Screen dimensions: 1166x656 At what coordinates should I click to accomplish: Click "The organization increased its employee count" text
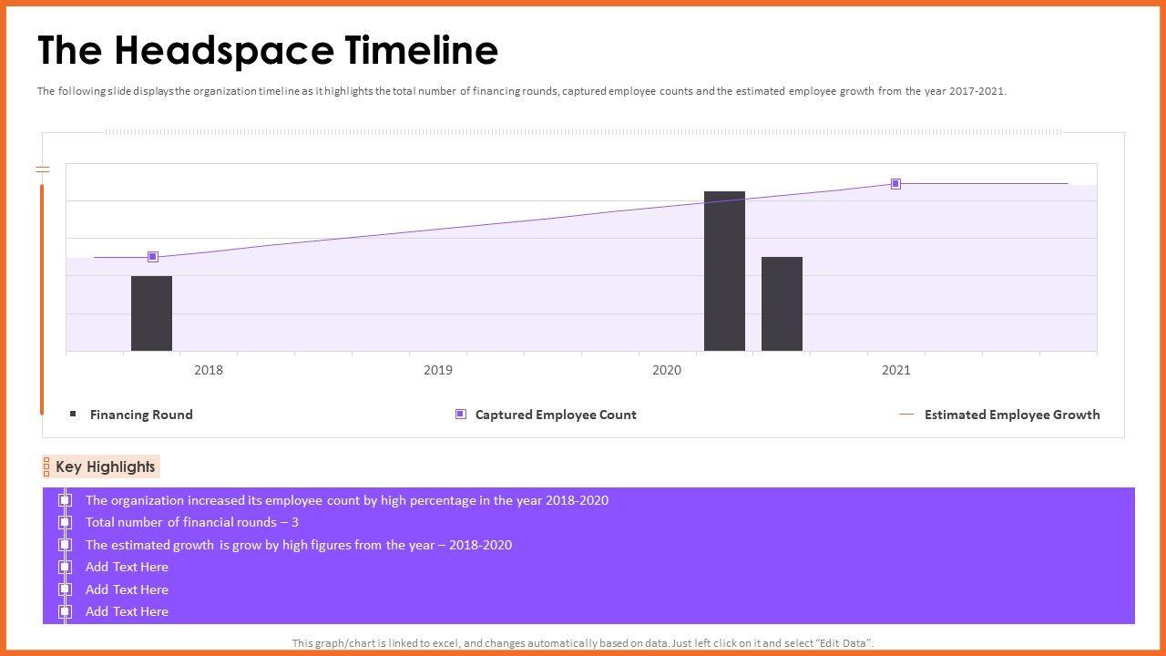pos(347,500)
